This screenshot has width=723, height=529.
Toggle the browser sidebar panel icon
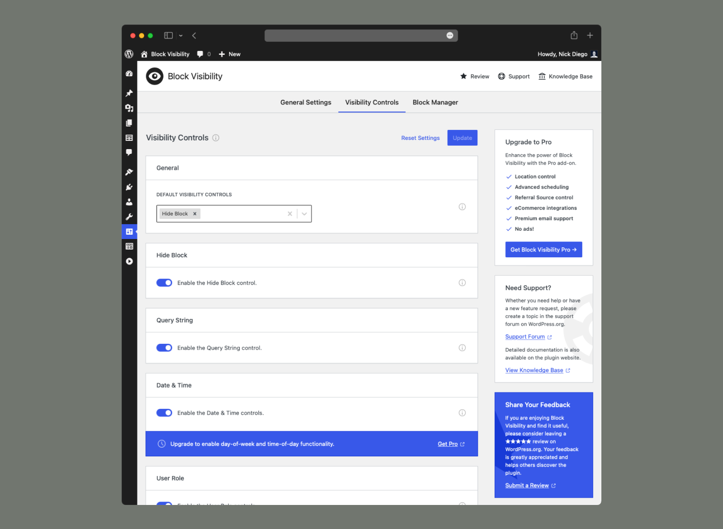point(168,35)
